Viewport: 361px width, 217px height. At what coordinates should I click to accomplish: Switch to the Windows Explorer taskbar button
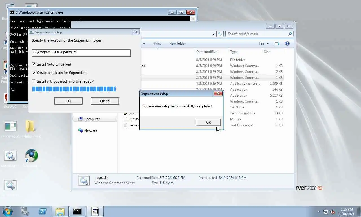[60, 211]
